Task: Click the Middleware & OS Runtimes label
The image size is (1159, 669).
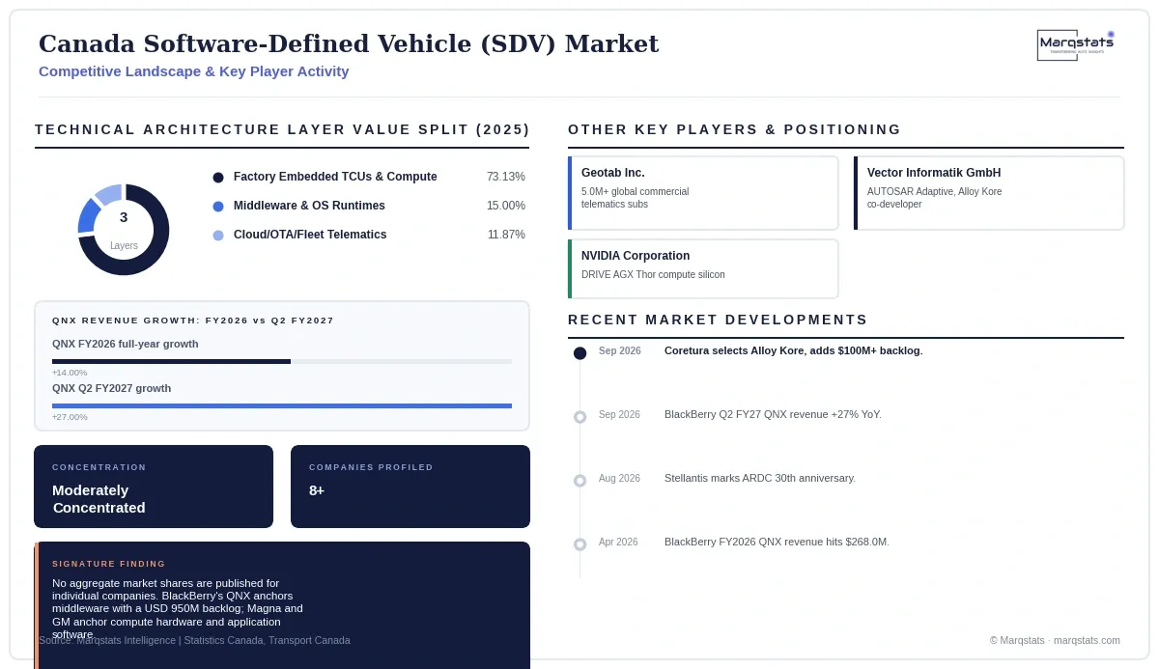Action: pyautogui.click(x=309, y=206)
